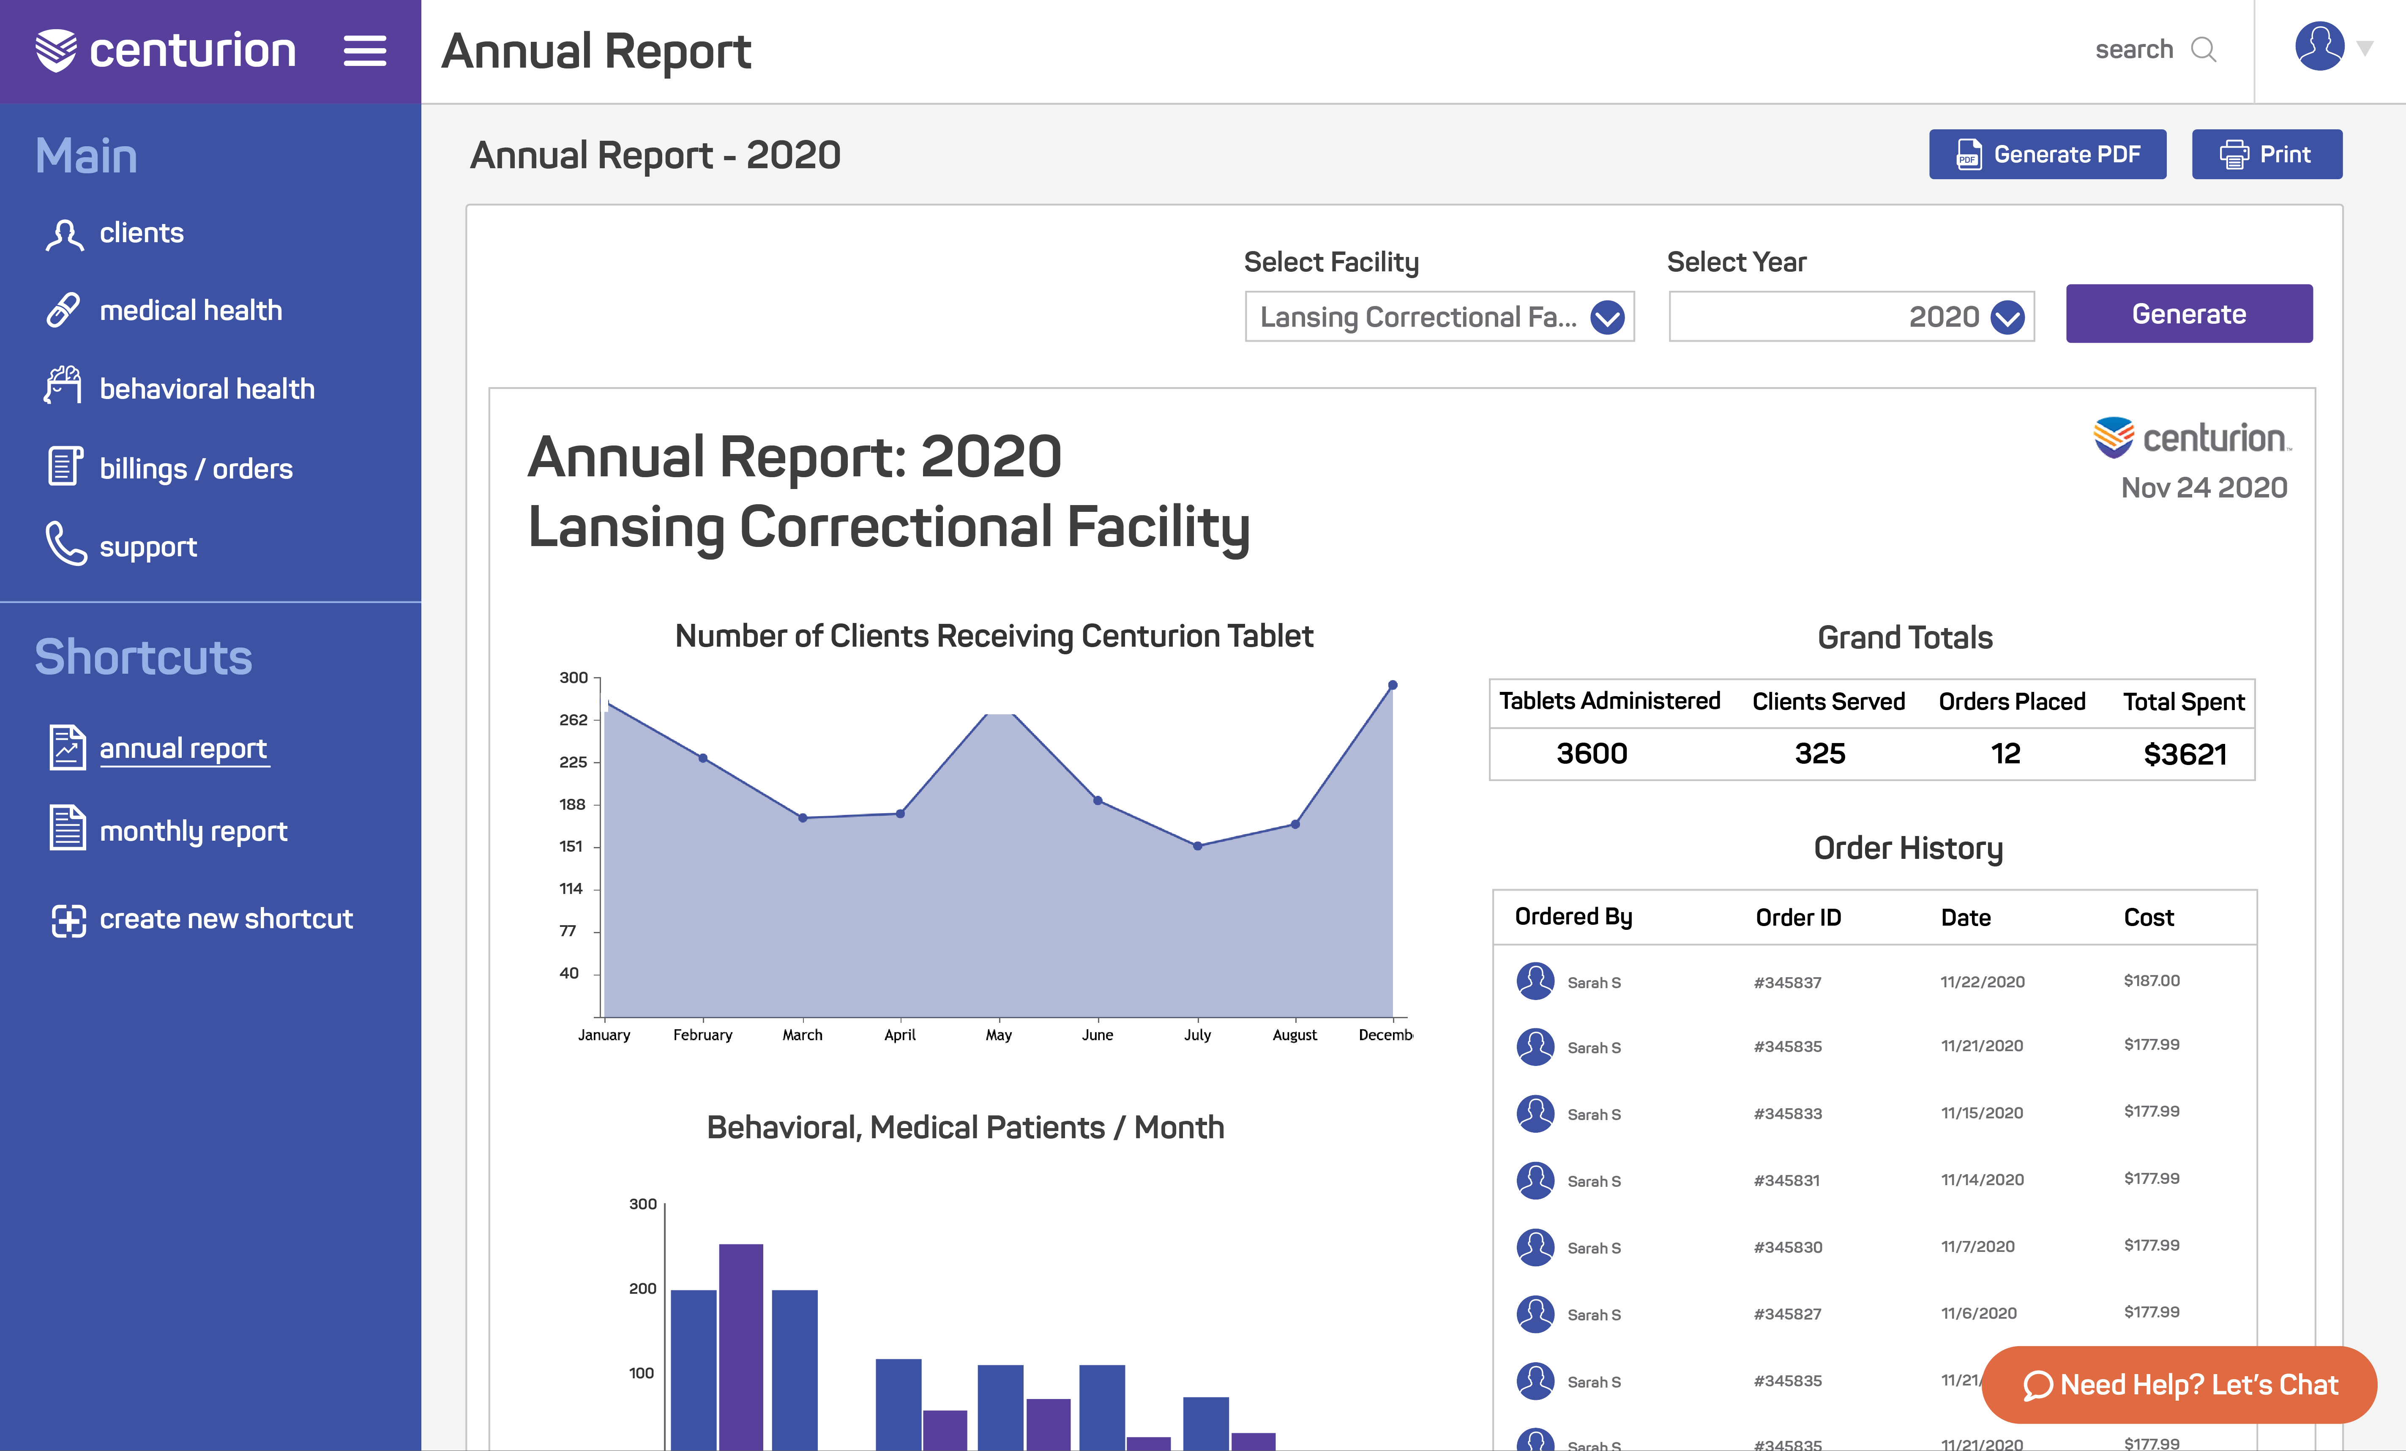Image resolution: width=2406 pixels, height=1451 pixels.
Task: Click the purple Generate button
Action: (2189, 314)
